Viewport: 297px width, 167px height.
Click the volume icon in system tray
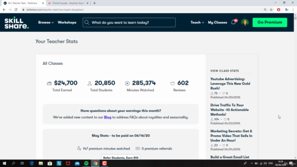pyautogui.click(x=265, y=163)
